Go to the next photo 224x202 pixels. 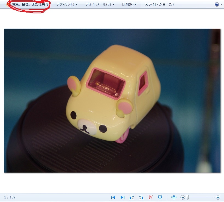(123, 197)
